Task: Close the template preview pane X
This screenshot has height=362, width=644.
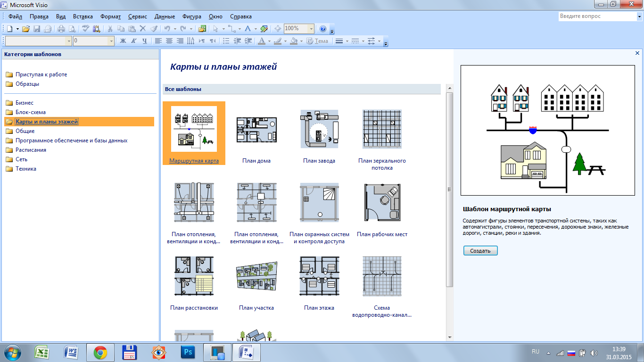Action: tap(637, 53)
